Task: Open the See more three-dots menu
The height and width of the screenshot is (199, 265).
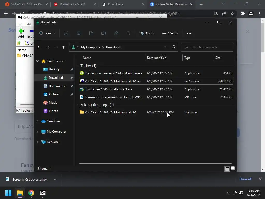Action: [189, 33]
